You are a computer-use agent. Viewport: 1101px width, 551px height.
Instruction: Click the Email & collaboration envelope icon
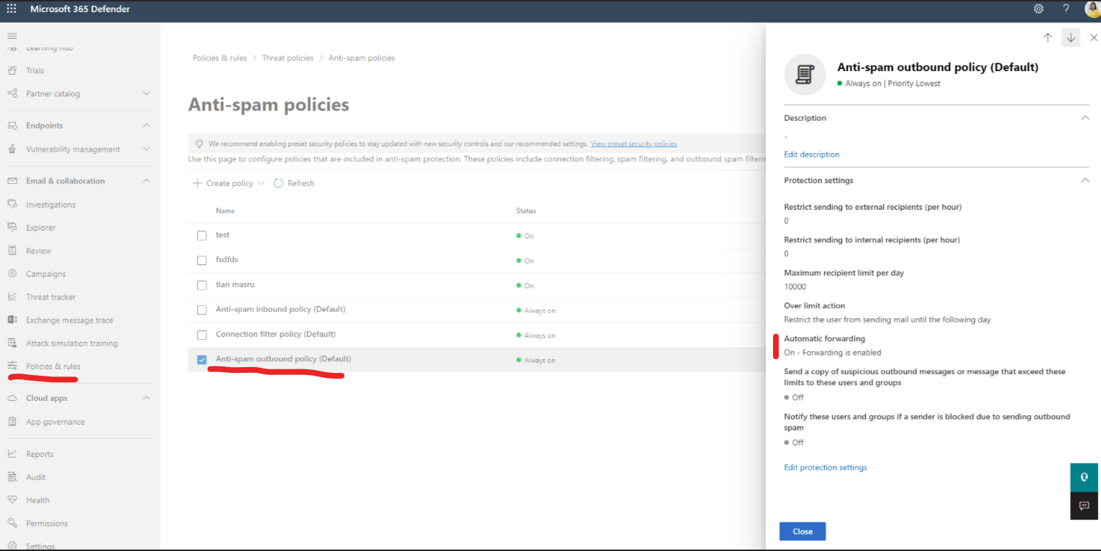pyautogui.click(x=12, y=181)
